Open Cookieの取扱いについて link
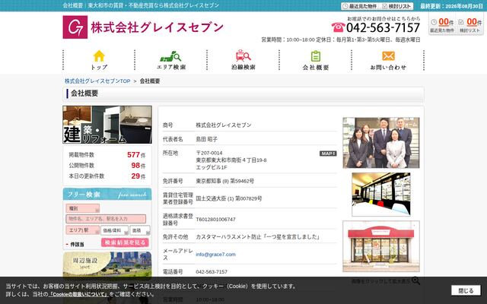Image resolution: width=487 pixels, height=304 pixels. pos(79,294)
